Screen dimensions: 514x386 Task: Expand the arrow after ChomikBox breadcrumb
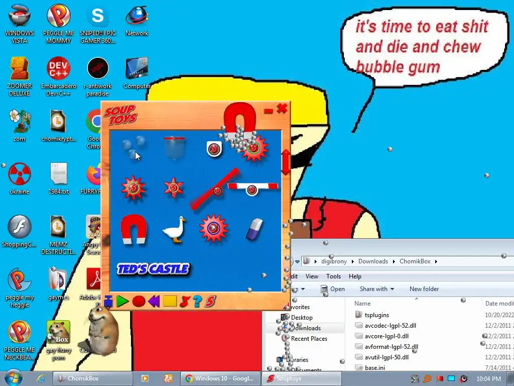coord(436,261)
